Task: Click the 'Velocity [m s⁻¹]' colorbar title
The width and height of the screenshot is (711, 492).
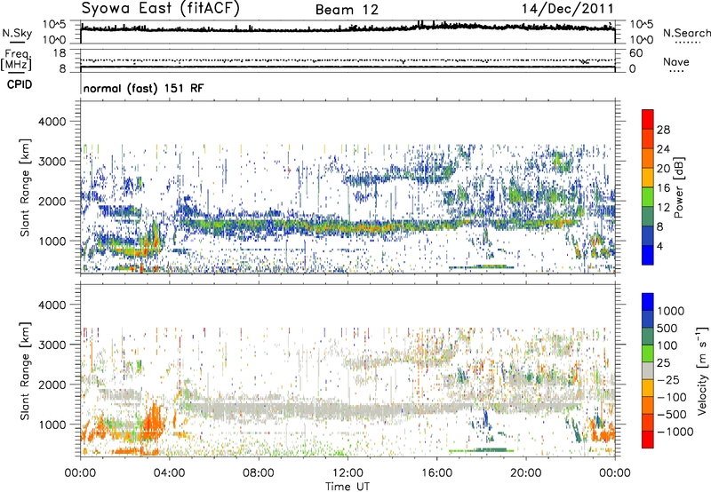Action: pyautogui.click(x=702, y=370)
